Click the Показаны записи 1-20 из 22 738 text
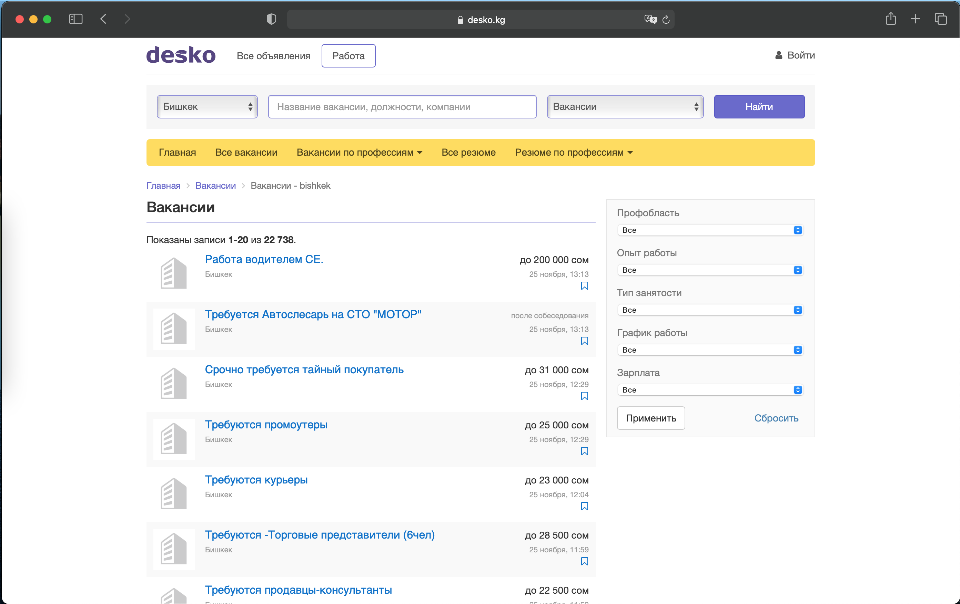The height and width of the screenshot is (604, 960). [x=221, y=240]
